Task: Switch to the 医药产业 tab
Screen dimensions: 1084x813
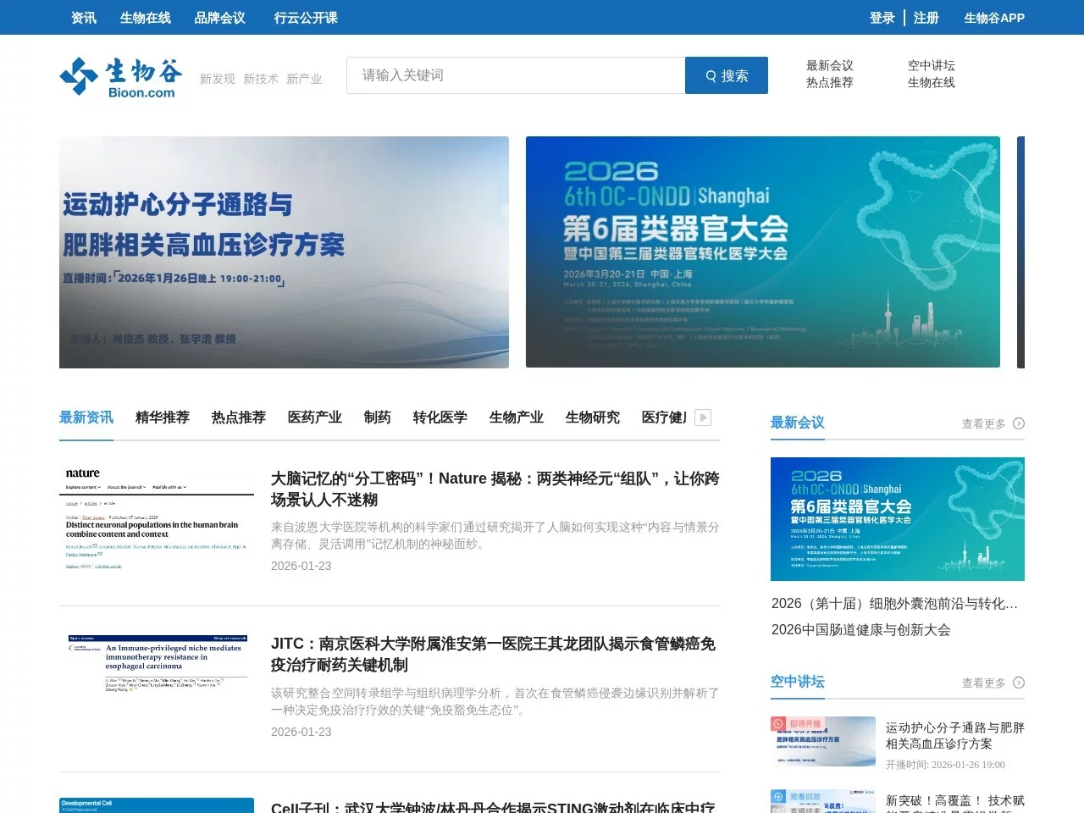Action: 315,418
